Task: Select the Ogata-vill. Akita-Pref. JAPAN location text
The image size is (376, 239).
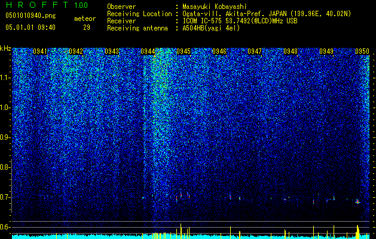Action: pyautogui.click(x=267, y=14)
